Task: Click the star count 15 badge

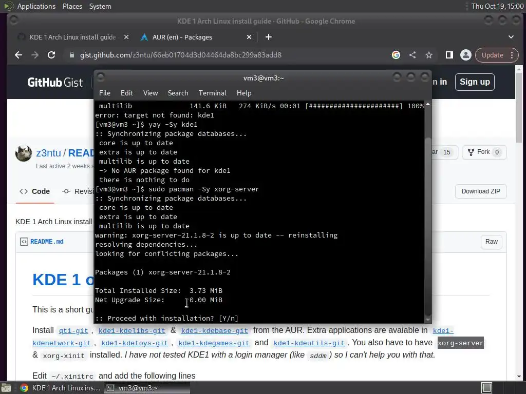Action: point(447,152)
